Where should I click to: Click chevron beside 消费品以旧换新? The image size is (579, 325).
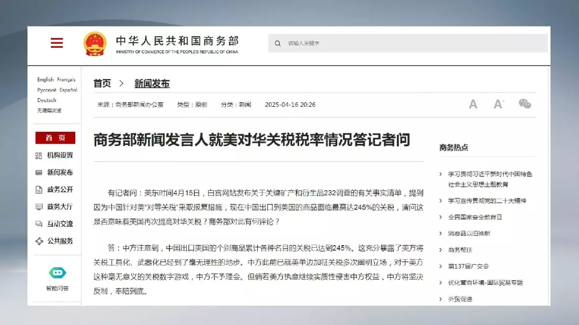(x=441, y=233)
